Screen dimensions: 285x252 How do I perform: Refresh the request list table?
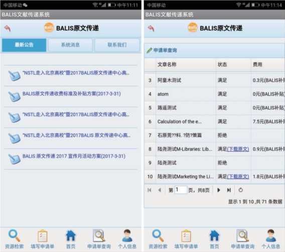click(x=241, y=190)
